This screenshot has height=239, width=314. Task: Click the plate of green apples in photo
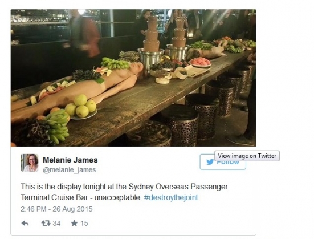(81, 107)
